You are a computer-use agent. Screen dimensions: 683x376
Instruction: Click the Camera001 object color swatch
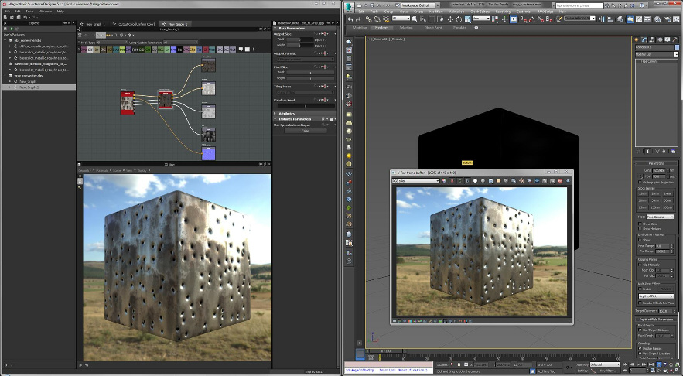(x=677, y=47)
